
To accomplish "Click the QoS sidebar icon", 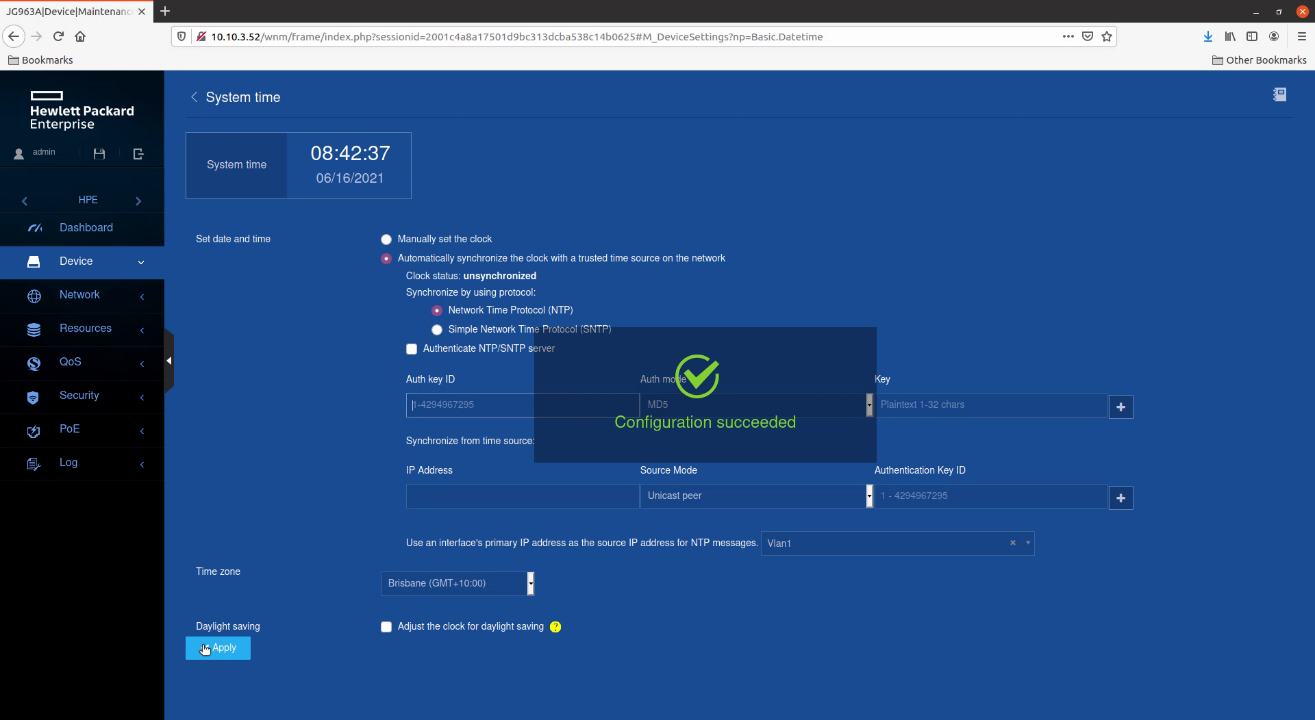I will (x=34, y=363).
